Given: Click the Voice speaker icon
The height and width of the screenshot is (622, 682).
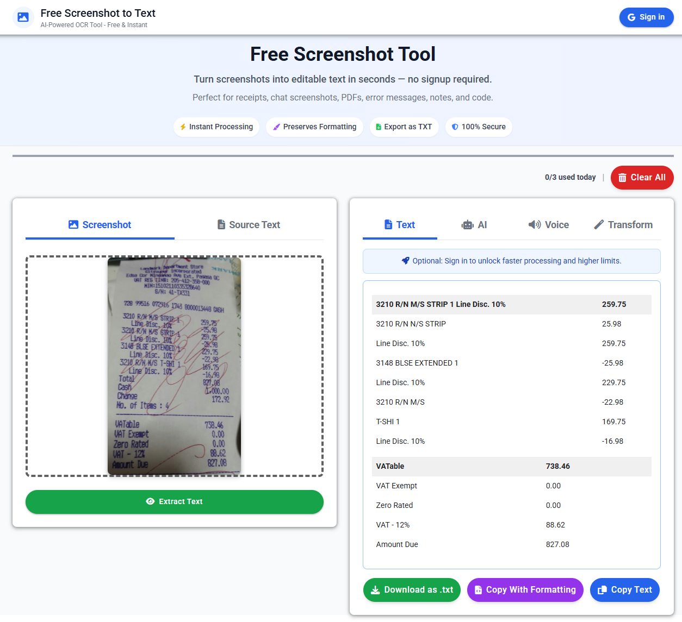Looking at the screenshot, I should (x=534, y=224).
